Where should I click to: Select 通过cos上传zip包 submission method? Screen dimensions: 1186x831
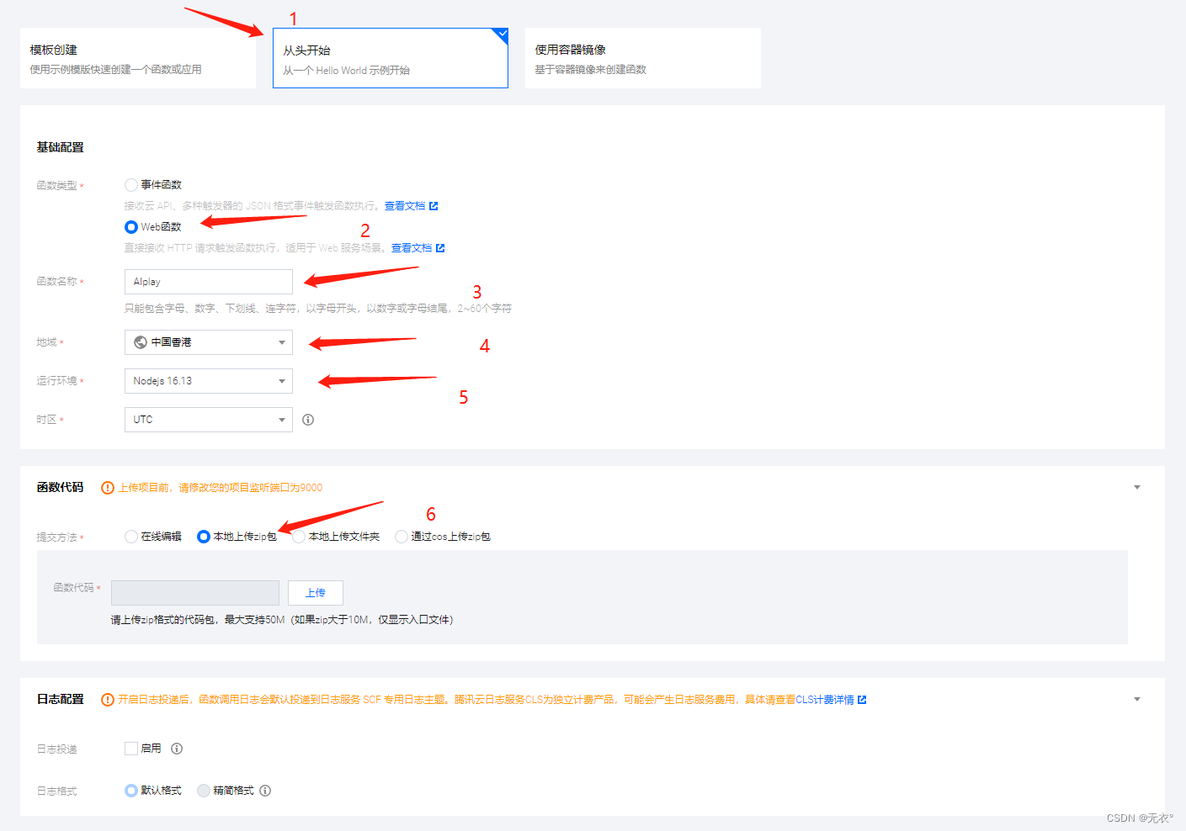402,537
